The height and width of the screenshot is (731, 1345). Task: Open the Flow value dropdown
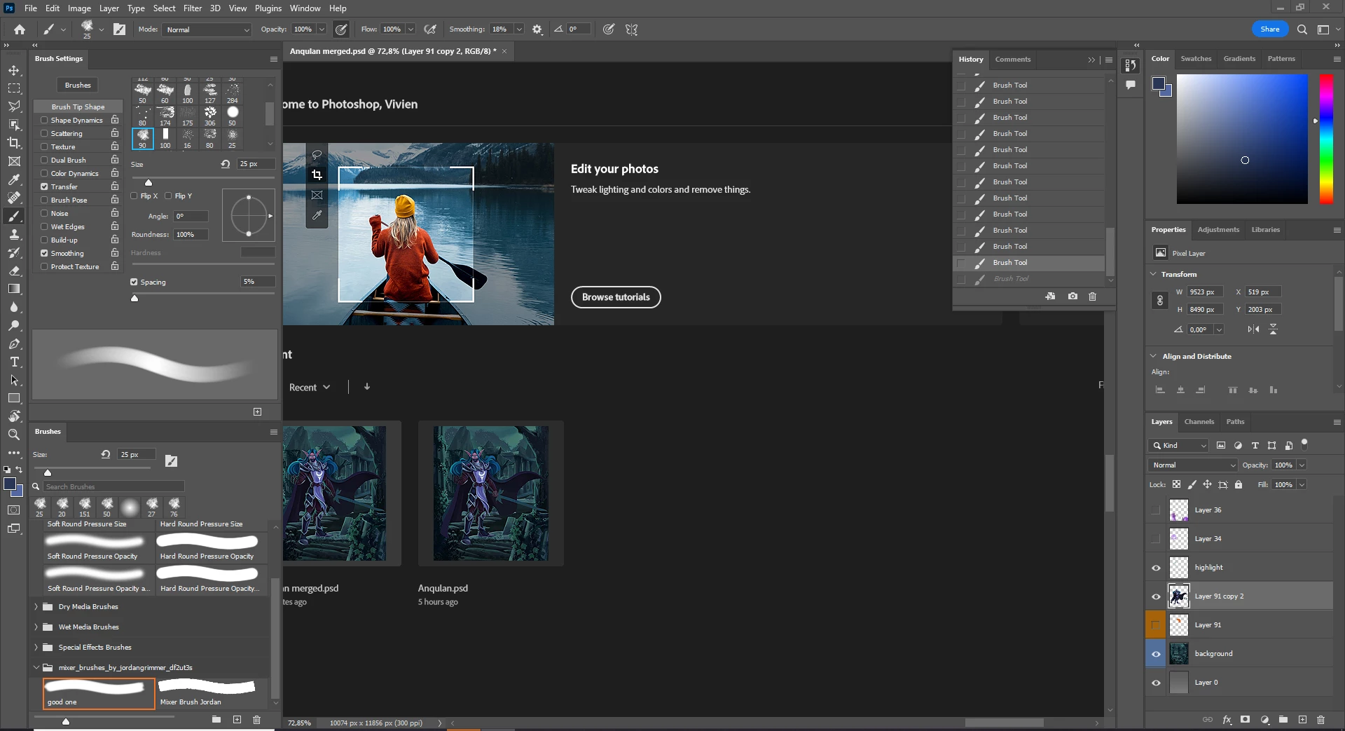[411, 29]
